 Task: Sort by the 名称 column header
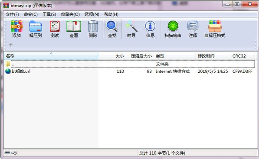pyautogui.click(x=51, y=56)
